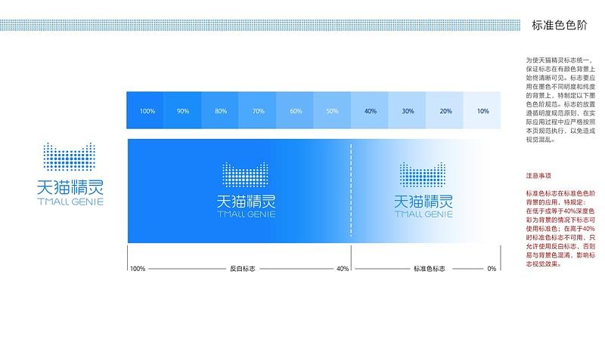Screen dimensions: 605x339
Task: Select the 30% light blue swatch
Action: pos(407,110)
